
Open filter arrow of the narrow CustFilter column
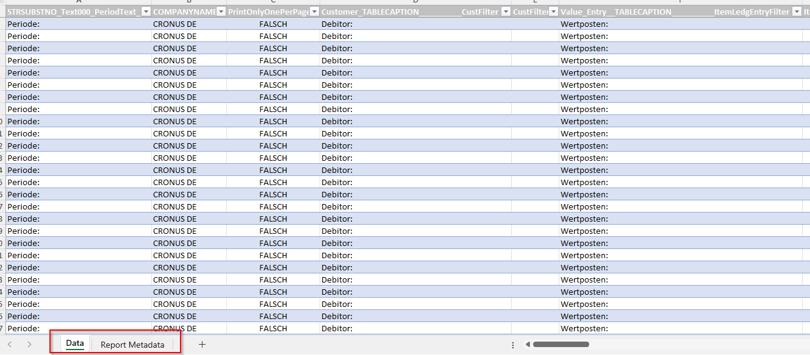pyautogui.click(x=553, y=12)
